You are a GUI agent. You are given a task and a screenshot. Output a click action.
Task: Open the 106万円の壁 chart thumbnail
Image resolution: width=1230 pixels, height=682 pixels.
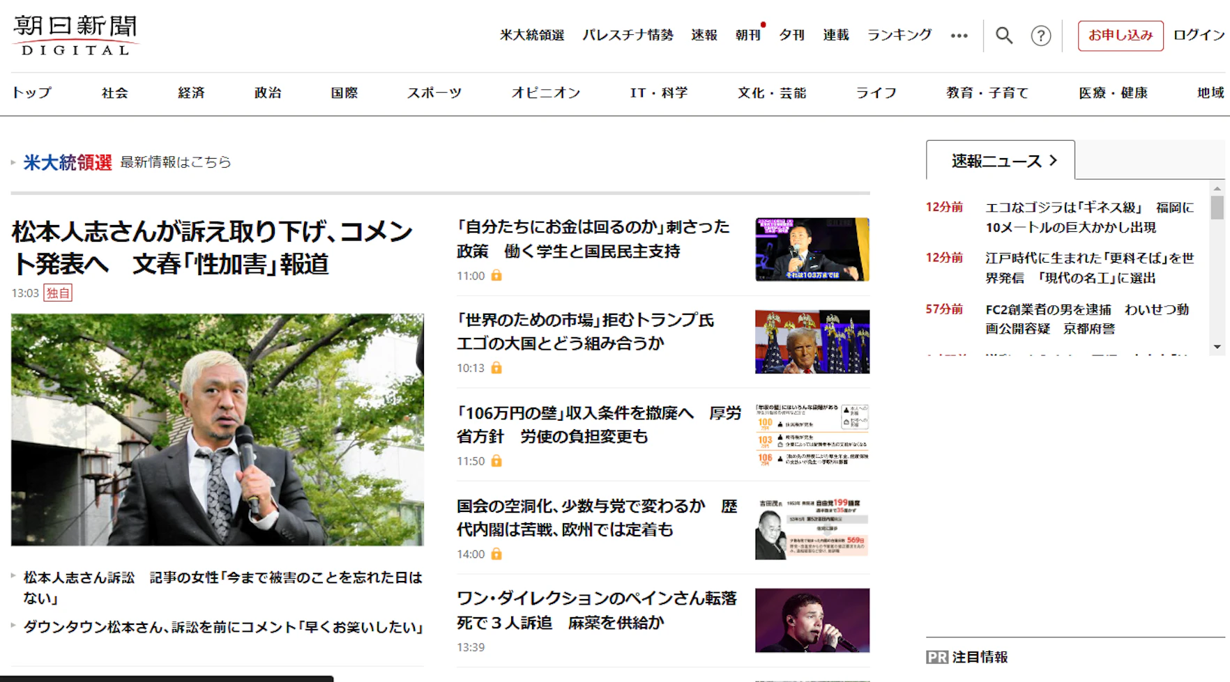[x=812, y=435]
